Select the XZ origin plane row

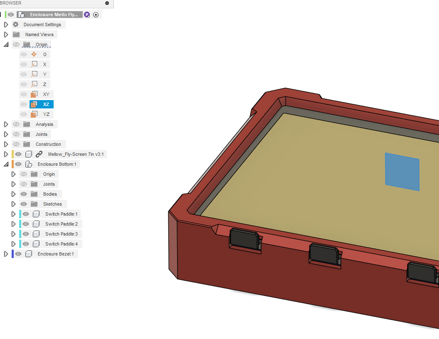pos(42,104)
